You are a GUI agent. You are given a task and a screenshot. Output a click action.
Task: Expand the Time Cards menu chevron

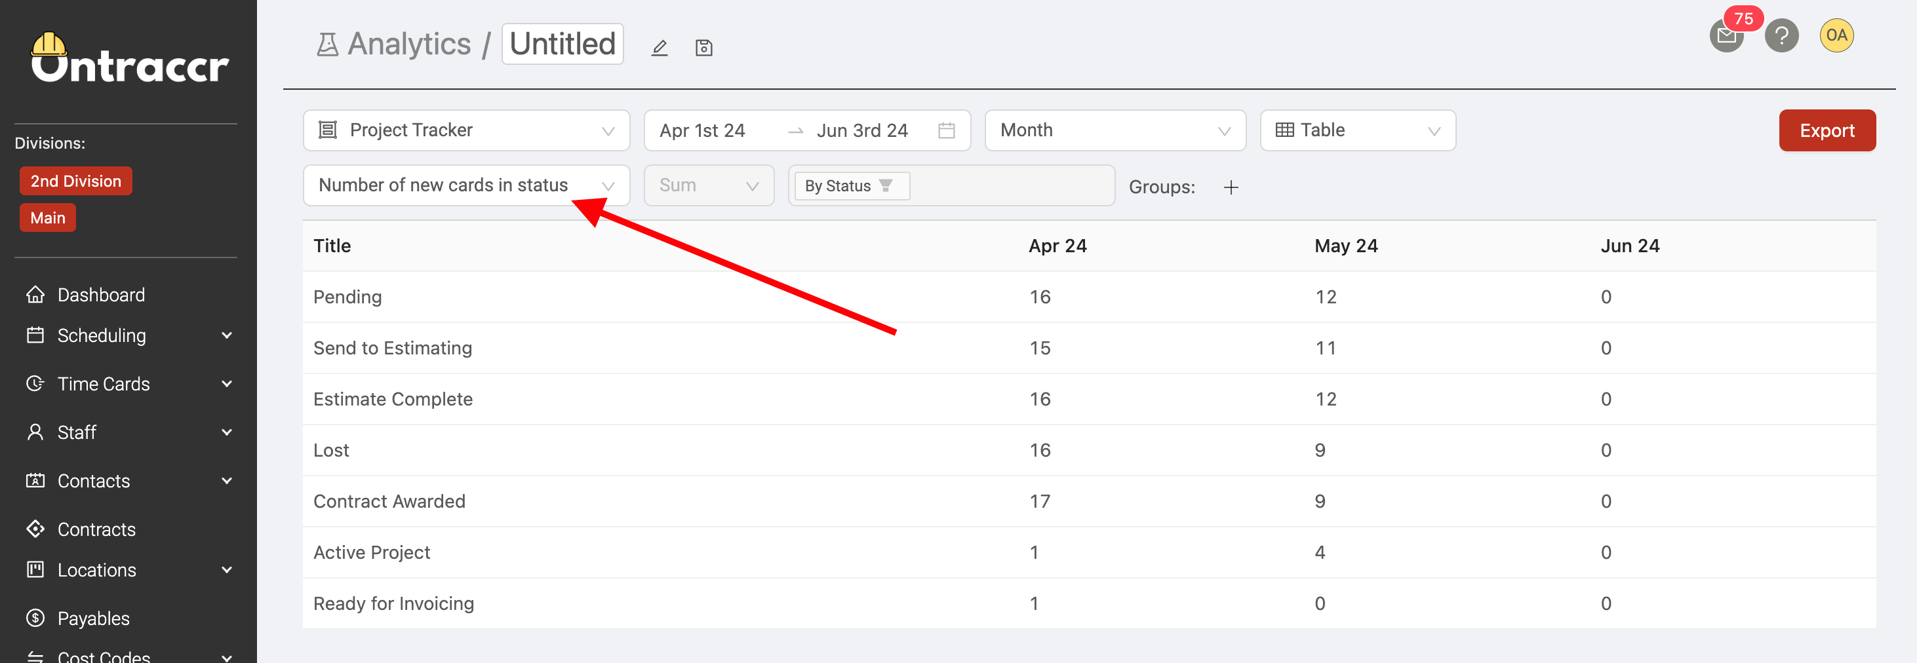coord(227,385)
